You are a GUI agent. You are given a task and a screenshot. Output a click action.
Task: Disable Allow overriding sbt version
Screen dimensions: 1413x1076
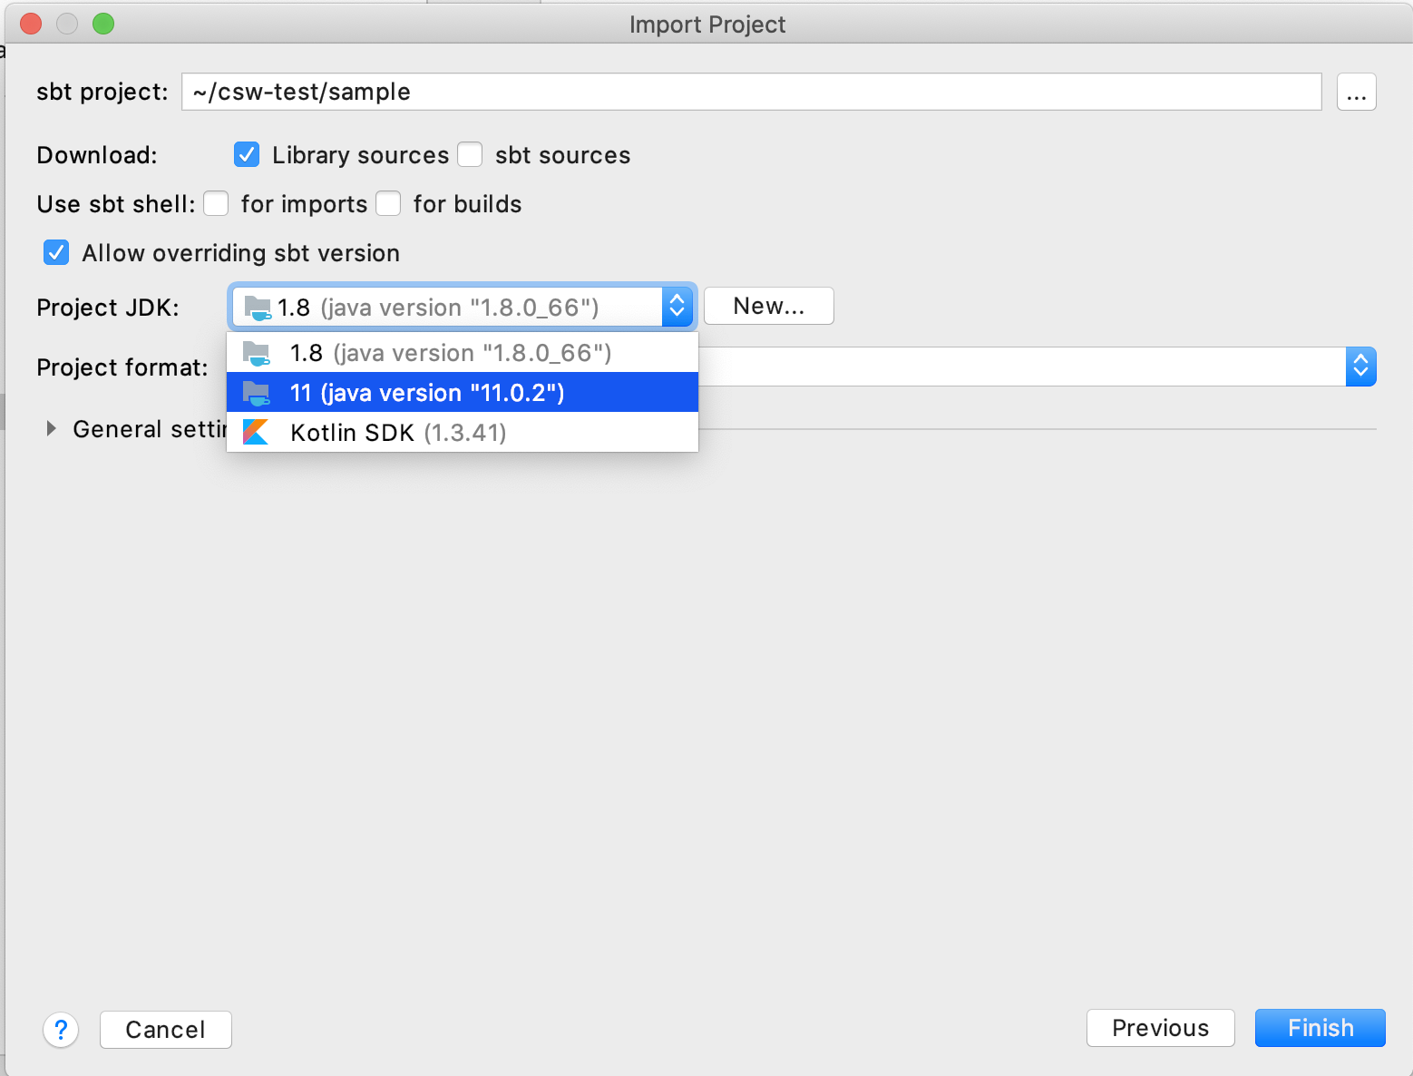point(55,252)
